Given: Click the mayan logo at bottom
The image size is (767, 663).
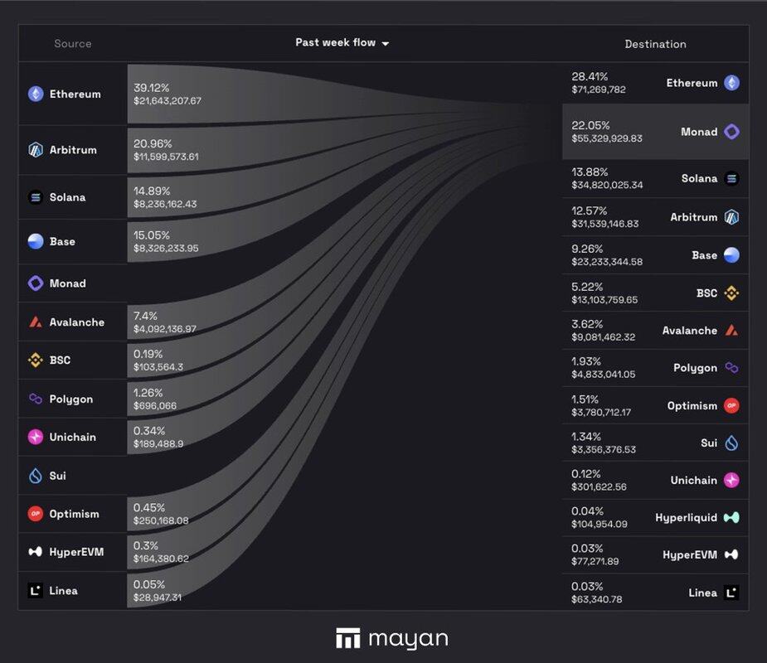Looking at the screenshot, I should (391, 639).
